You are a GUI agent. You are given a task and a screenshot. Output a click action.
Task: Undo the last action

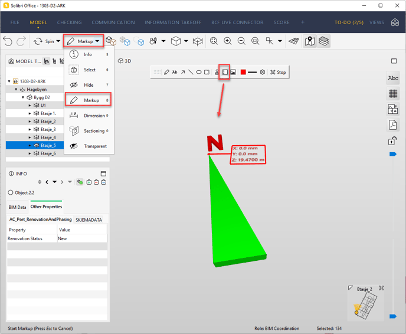pyautogui.click(x=8, y=41)
